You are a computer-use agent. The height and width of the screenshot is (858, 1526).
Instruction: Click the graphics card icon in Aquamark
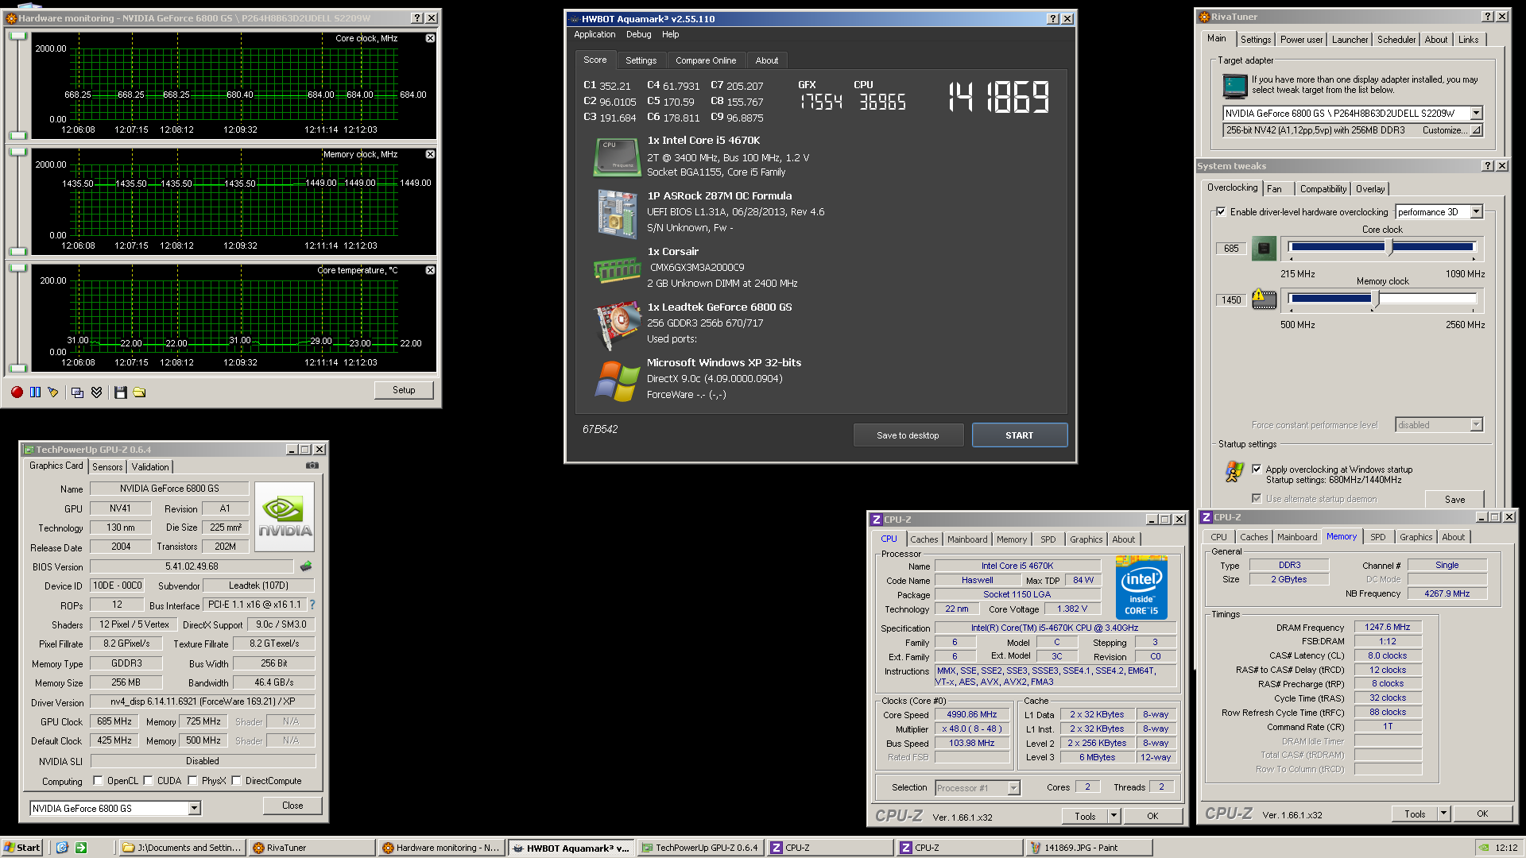pos(618,325)
